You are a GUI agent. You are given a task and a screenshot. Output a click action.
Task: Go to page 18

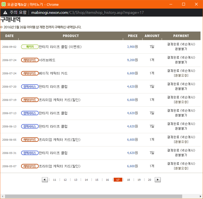tap(128, 180)
